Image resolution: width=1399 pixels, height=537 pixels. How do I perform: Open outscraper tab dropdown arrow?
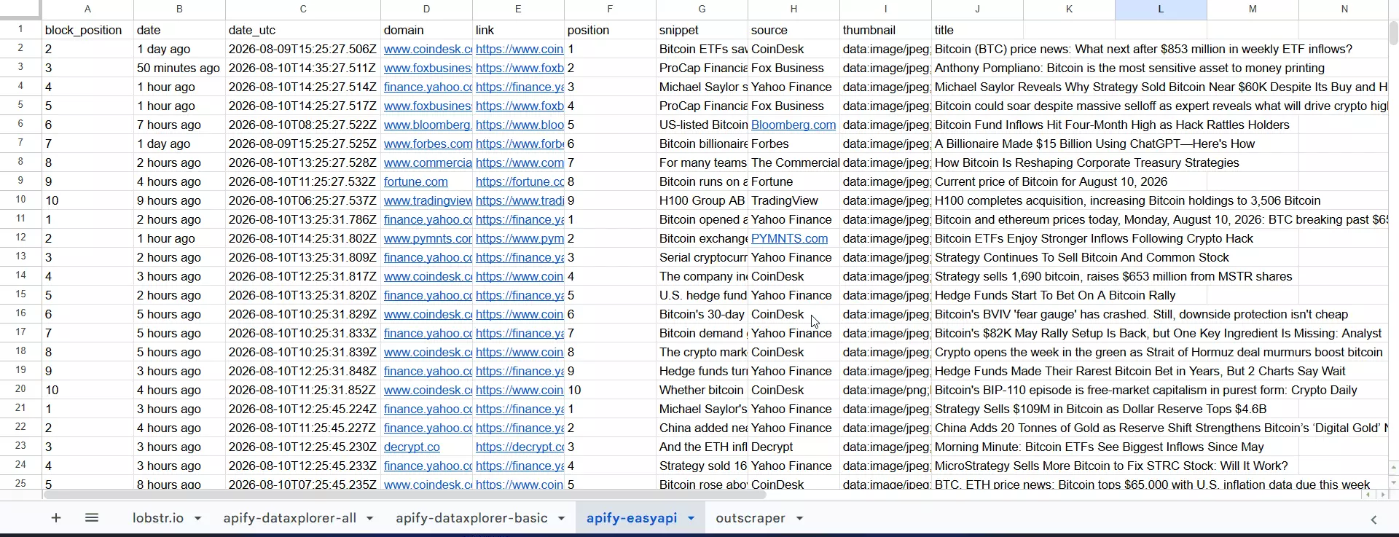tap(799, 519)
